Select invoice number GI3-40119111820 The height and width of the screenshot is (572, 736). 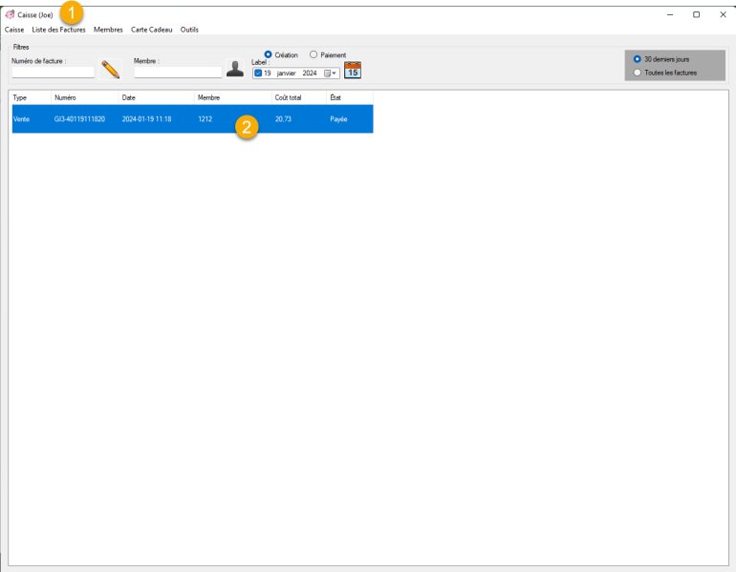[79, 119]
